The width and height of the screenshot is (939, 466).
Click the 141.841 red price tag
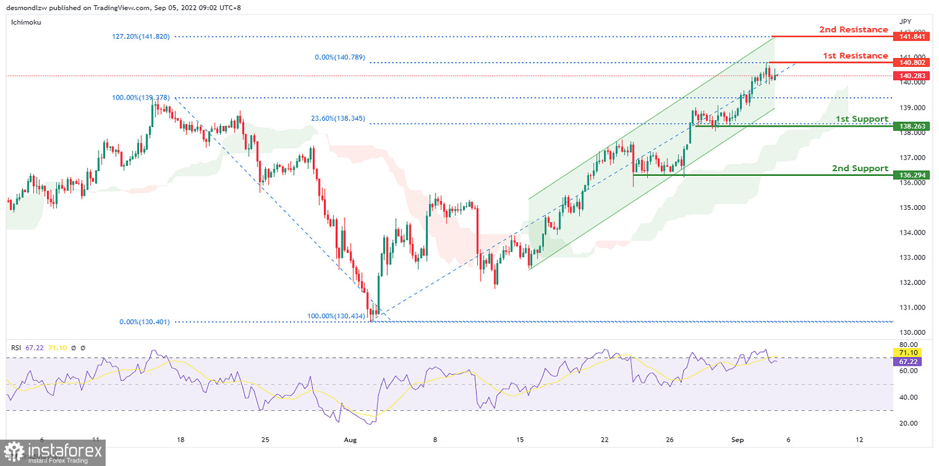tap(911, 36)
